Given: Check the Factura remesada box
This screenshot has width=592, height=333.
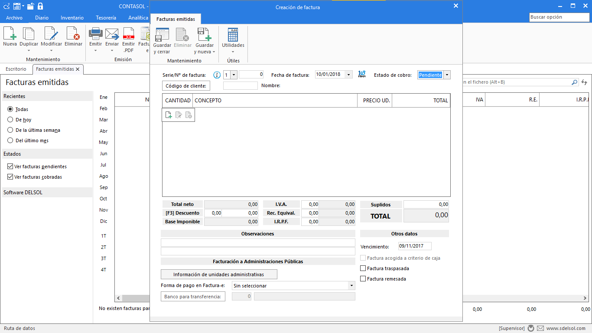Looking at the screenshot, I should 363,279.
